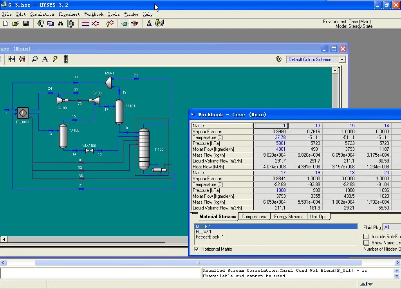Select the E-100 expander icon

(x=94, y=101)
